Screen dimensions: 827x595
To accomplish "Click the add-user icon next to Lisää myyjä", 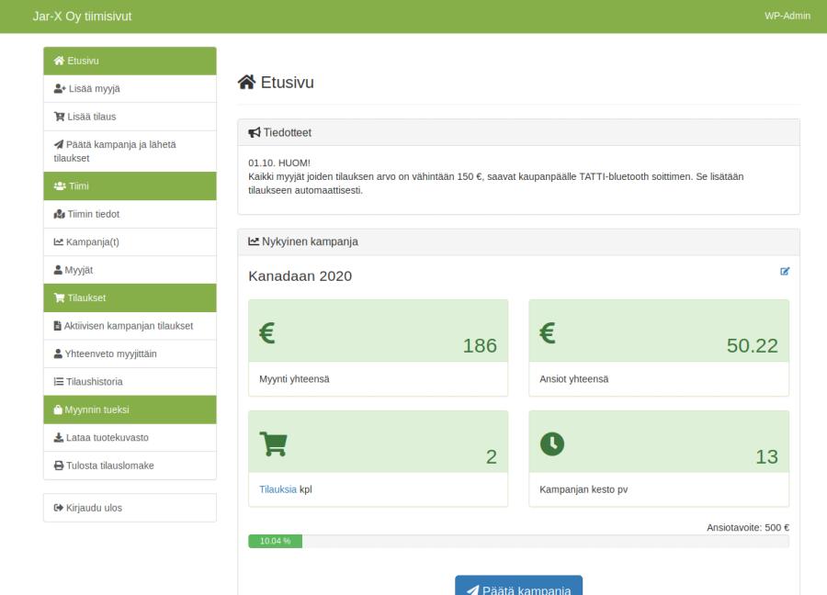I will 60,88.
